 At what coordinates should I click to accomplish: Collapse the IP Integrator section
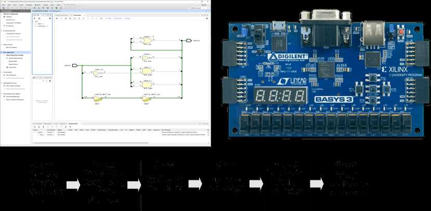pyautogui.click(x=2, y=31)
